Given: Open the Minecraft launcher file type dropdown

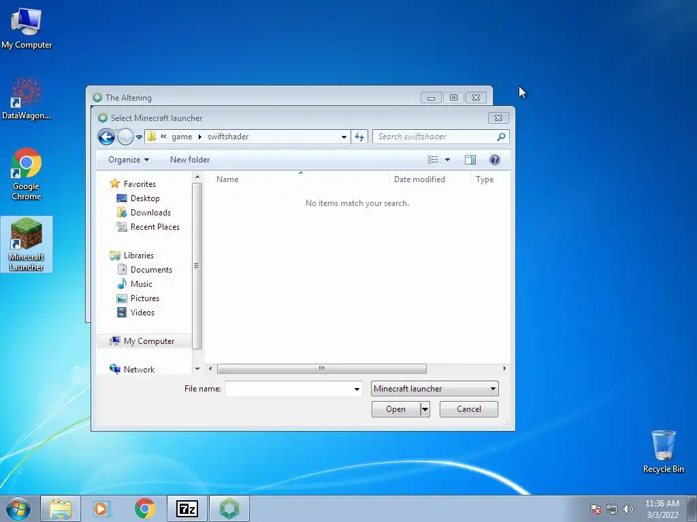Looking at the screenshot, I should tap(435, 389).
